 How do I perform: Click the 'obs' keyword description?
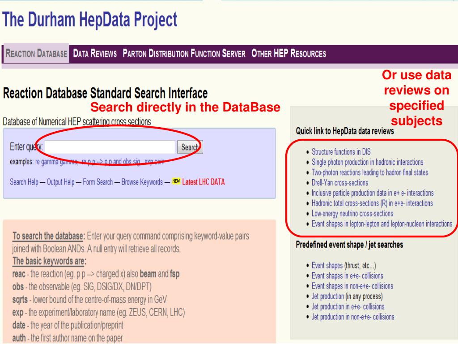[82, 287]
